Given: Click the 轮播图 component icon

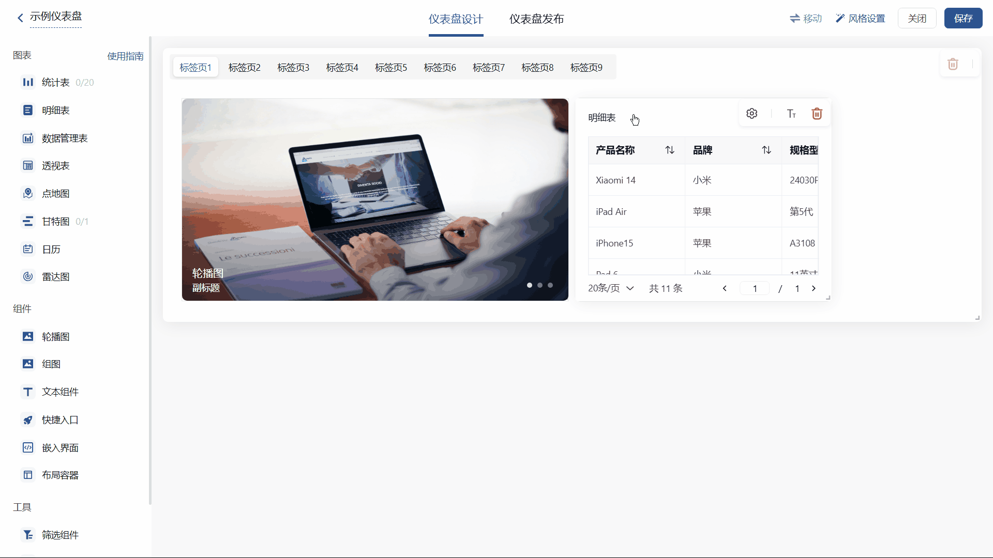Looking at the screenshot, I should coord(28,336).
